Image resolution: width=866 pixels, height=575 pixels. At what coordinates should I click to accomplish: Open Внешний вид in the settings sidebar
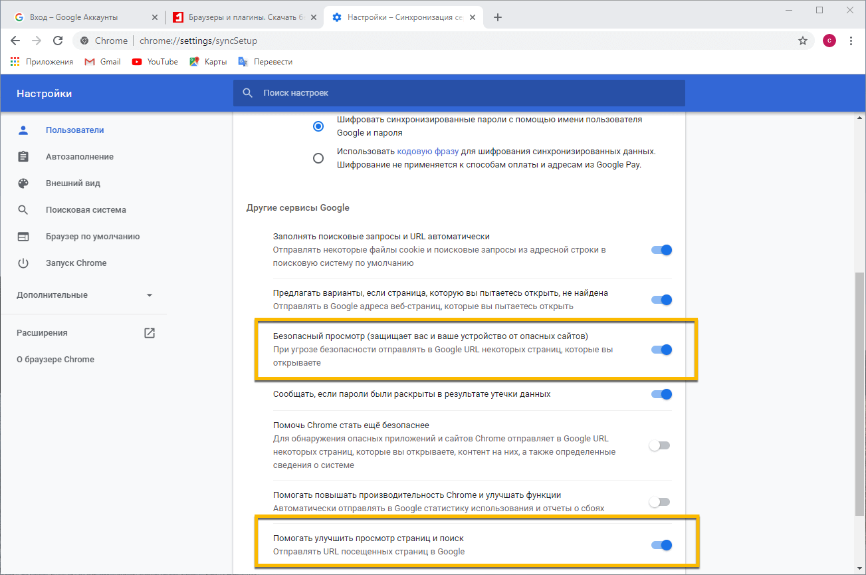(73, 183)
